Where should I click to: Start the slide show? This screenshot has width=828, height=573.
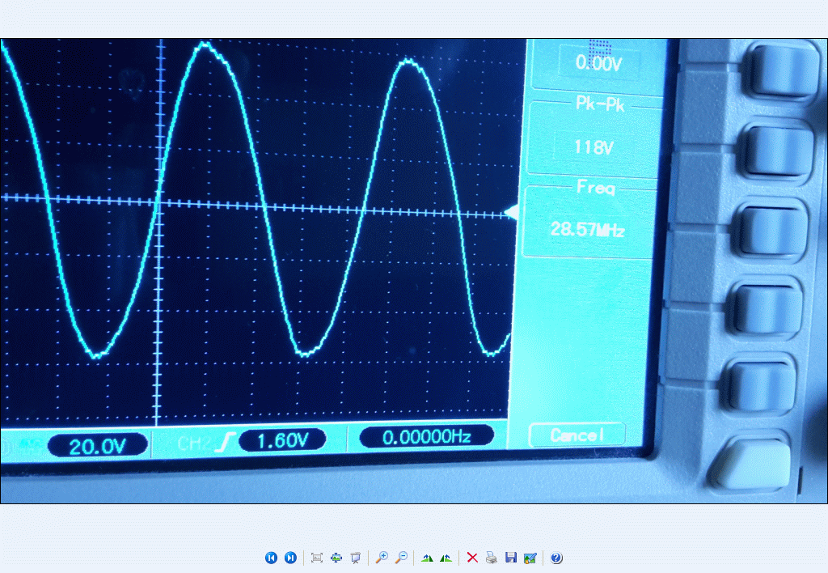coord(355,558)
